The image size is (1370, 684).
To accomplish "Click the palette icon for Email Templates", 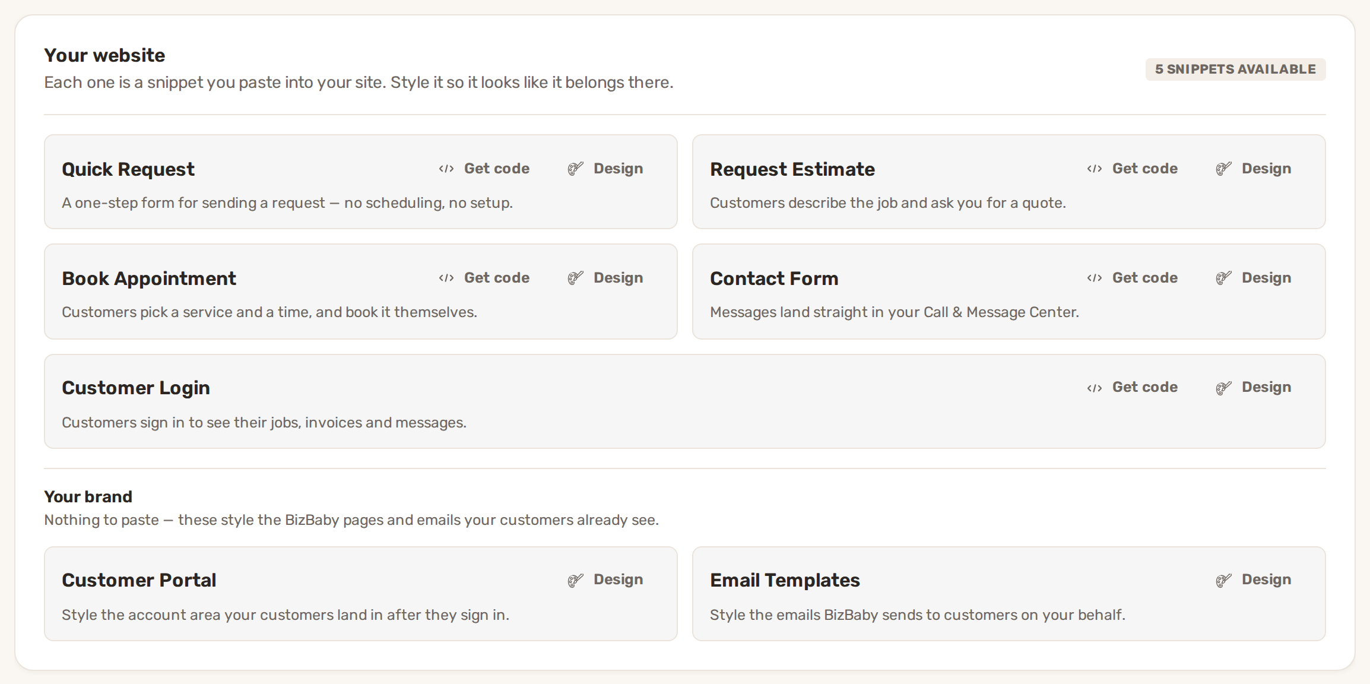I will tap(1223, 580).
